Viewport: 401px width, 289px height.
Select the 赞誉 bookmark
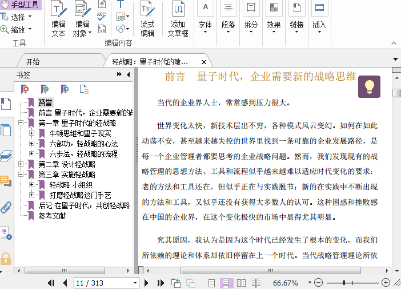46,102
